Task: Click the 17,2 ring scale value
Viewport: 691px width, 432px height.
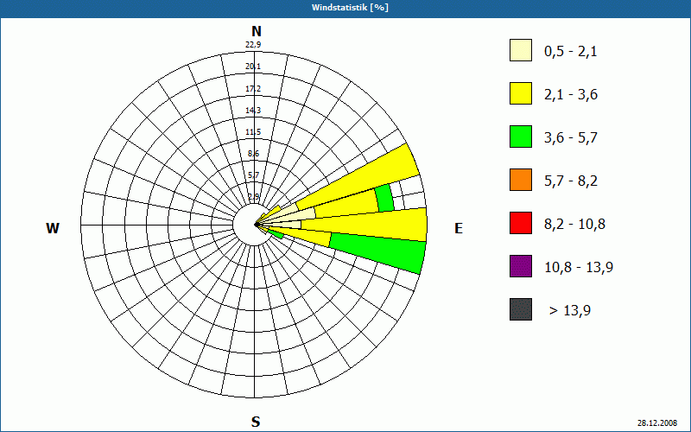Action: point(253,89)
